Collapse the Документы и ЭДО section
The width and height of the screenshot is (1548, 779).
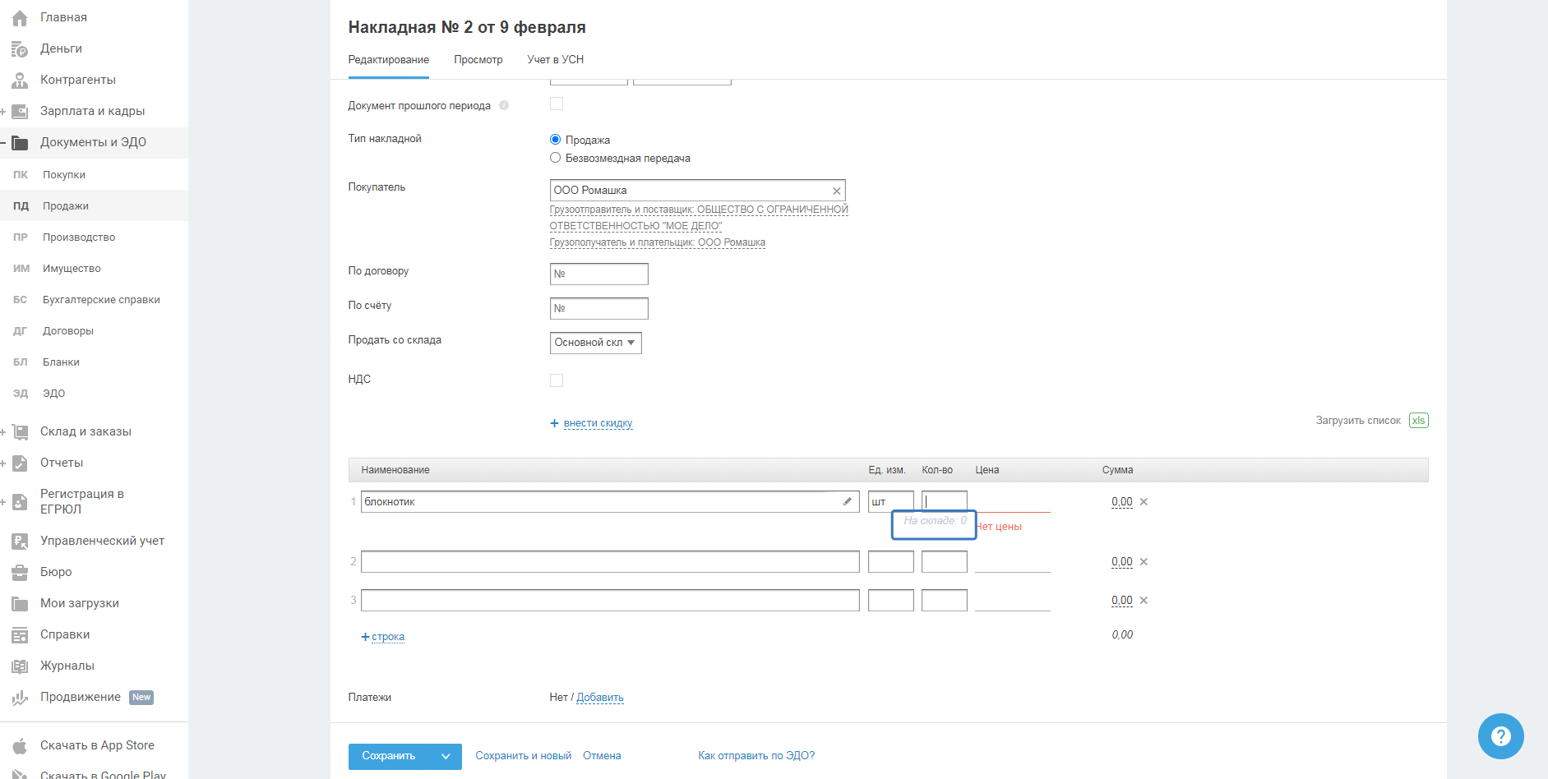pyautogui.click(x=3, y=142)
